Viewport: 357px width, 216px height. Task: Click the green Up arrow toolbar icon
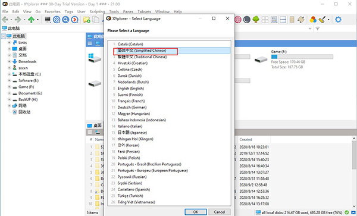point(31,20)
